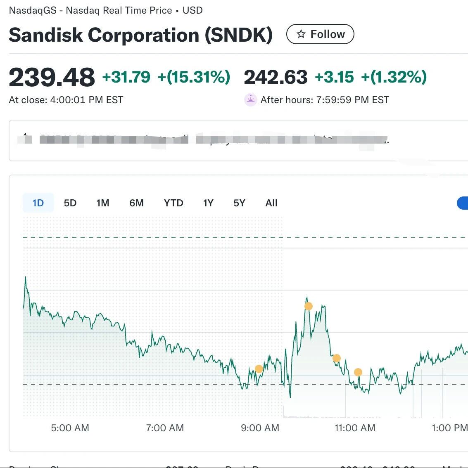The image size is (468, 468).
Task: Open the blurred news banner link
Action: pos(203,139)
